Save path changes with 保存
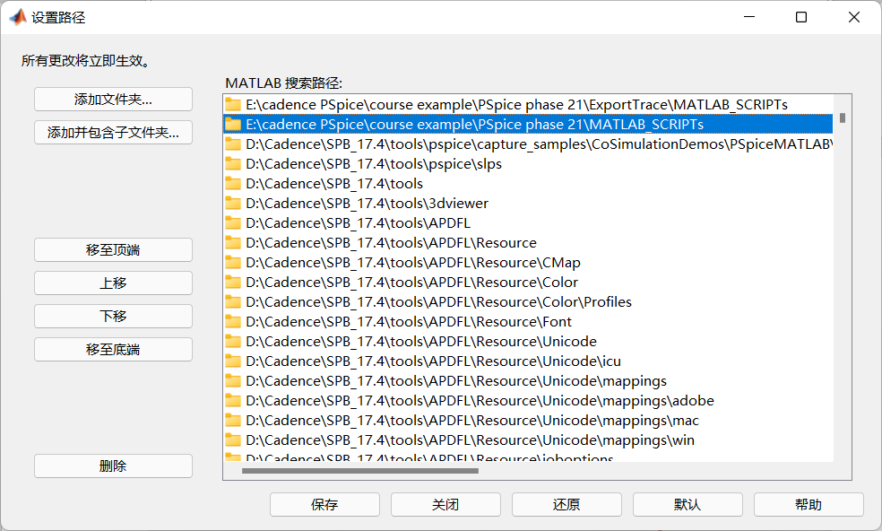Viewport: 882px width, 531px height. (x=324, y=504)
